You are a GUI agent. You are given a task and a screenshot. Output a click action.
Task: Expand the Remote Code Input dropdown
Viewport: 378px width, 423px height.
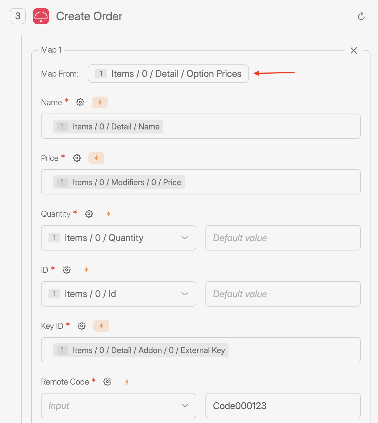coord(119,406)
